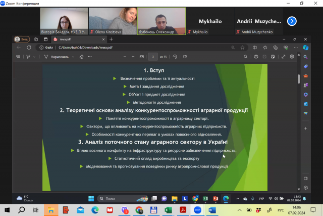Zoom out the PDF with minus

tap(125, 57)
